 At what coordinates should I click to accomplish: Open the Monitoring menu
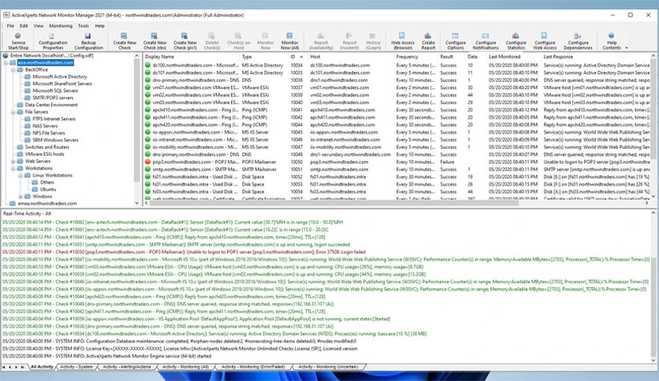(x=61, y=26)
